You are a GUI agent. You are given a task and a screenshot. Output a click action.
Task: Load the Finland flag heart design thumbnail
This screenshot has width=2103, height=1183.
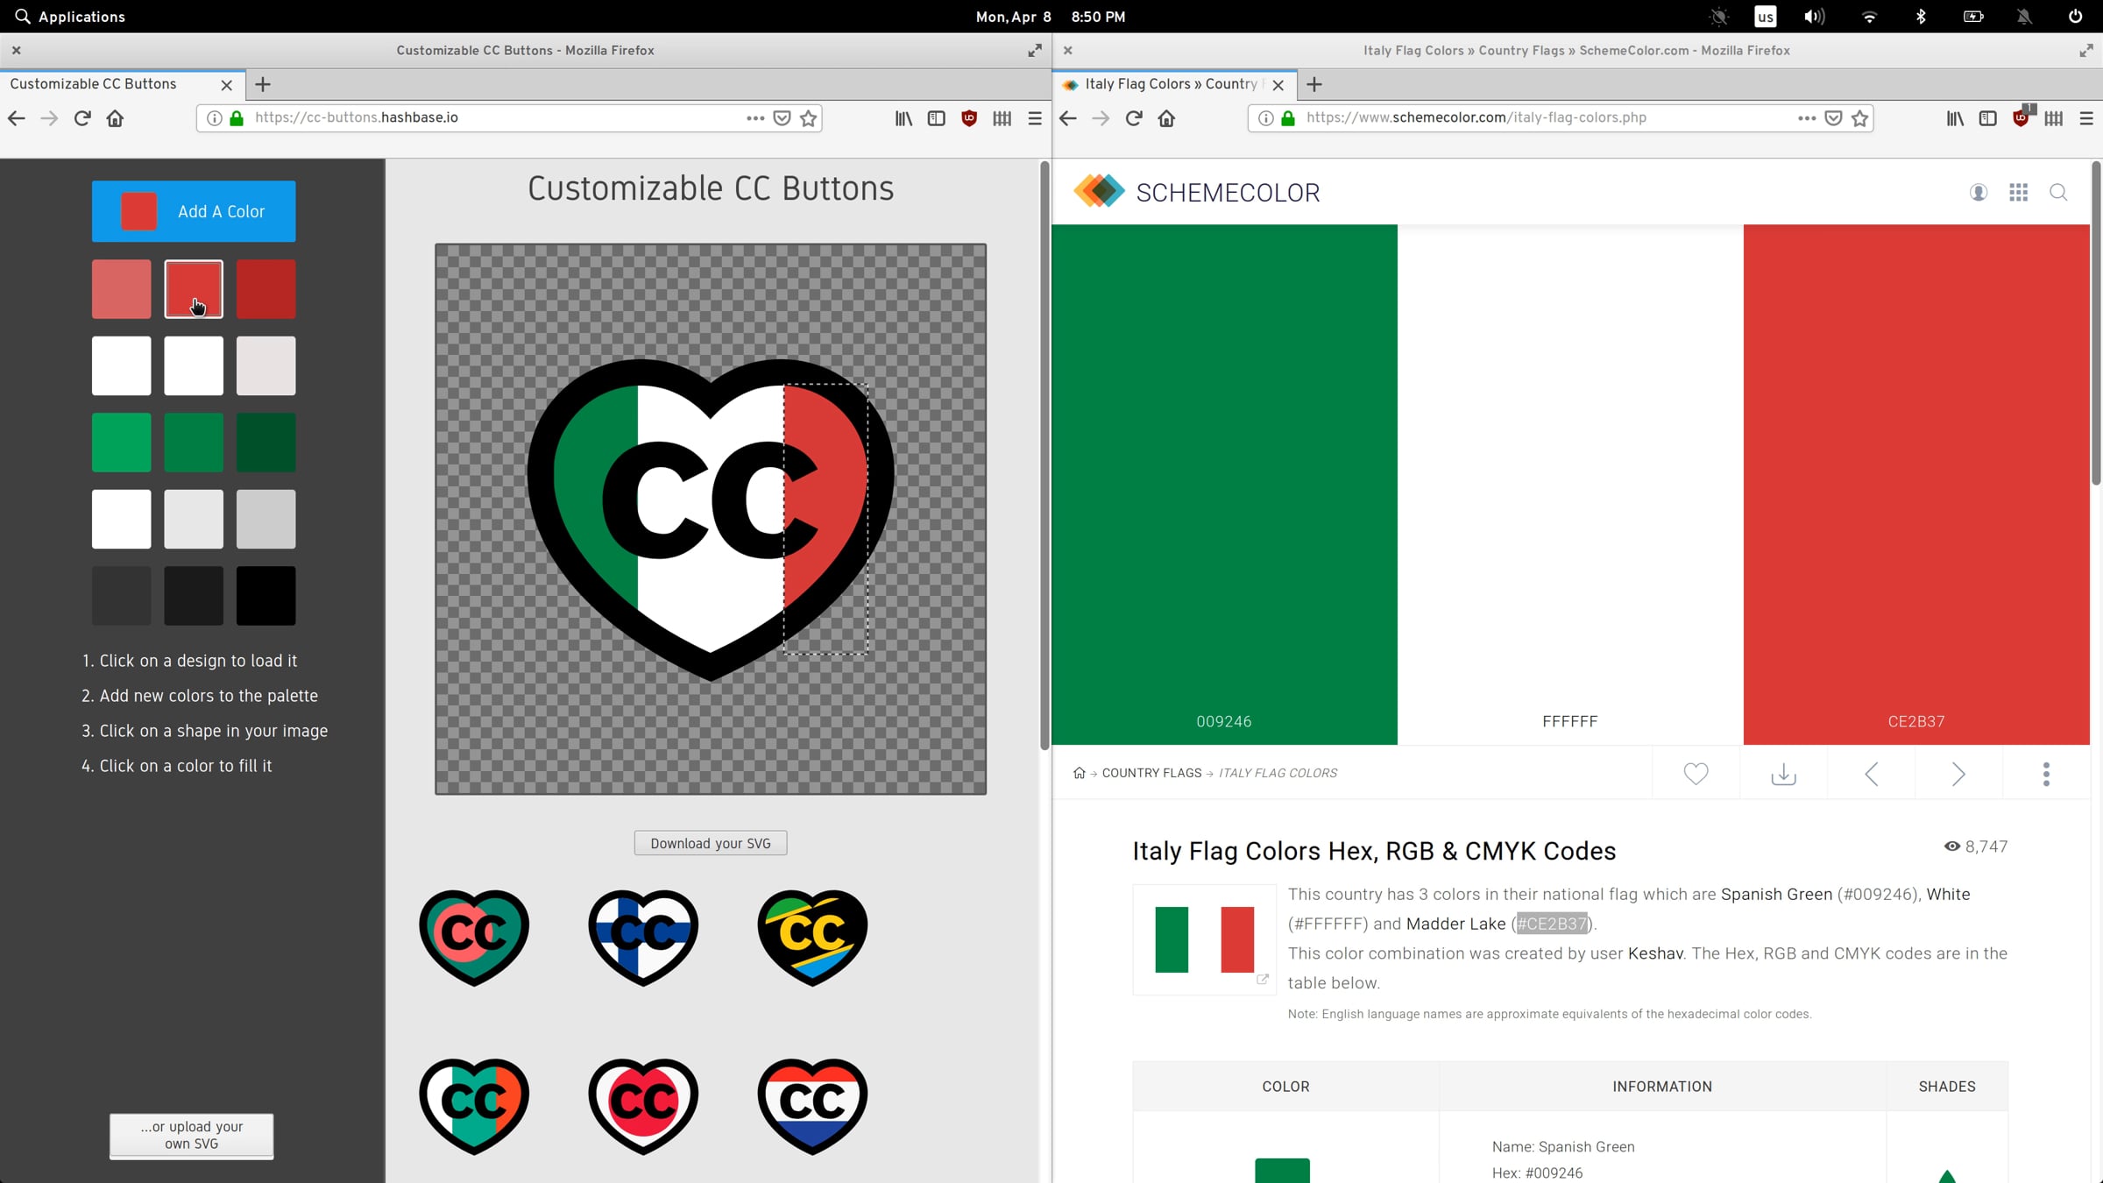click(x=643, y=936)
